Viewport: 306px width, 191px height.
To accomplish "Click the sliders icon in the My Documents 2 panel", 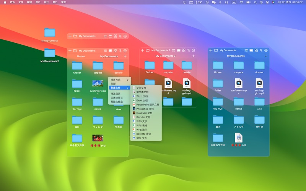I will [174, 50].
